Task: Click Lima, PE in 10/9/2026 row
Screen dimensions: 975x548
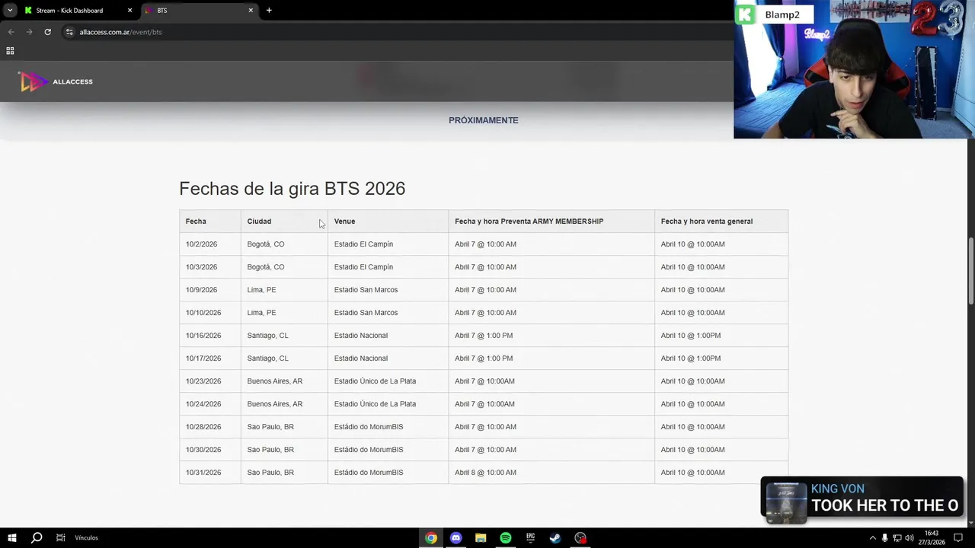Action: (261, 290)
